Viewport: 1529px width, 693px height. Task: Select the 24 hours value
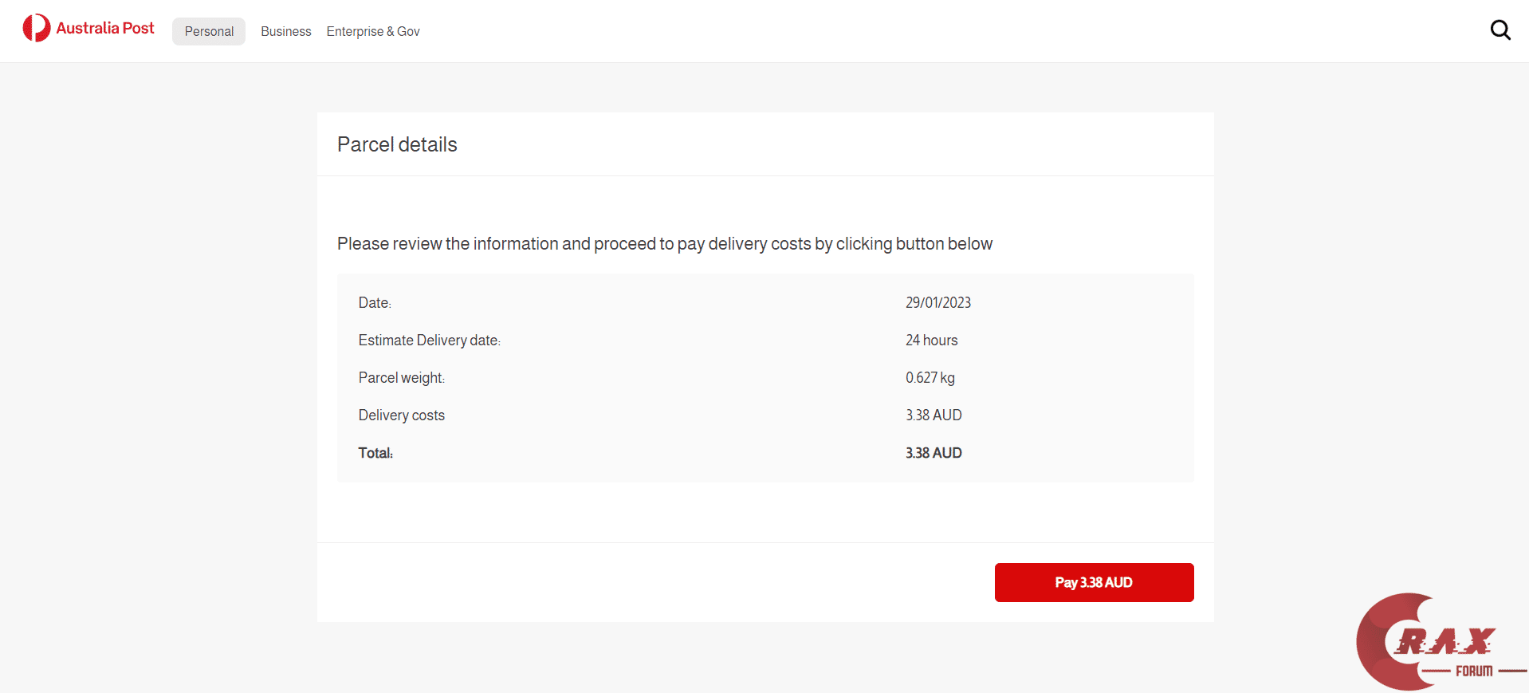pos(931,341)
